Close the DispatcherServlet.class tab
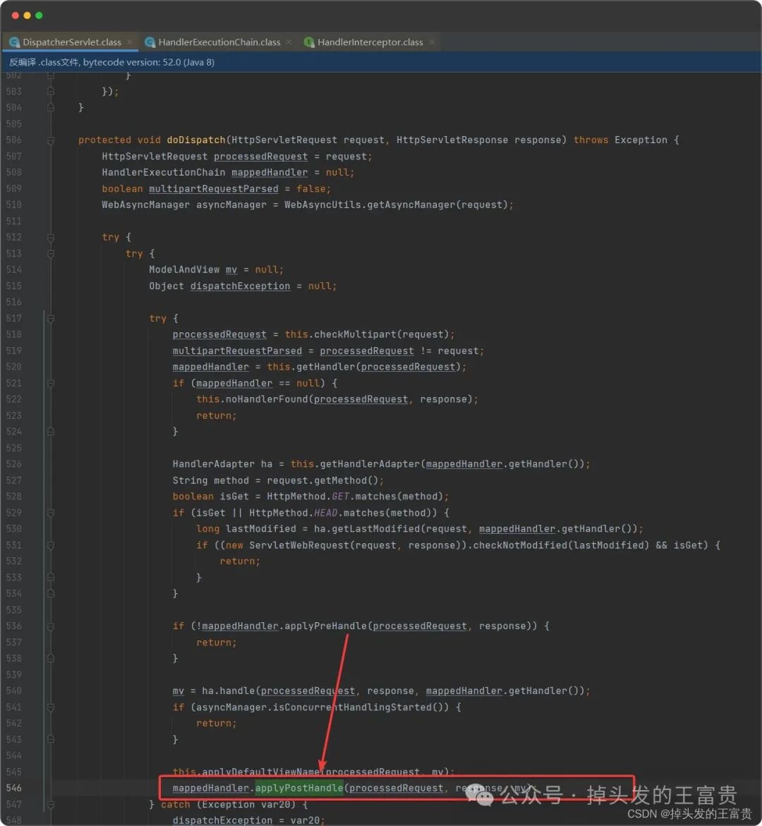Image resolution: width=762 pixels, height=826 pixels. pos(130,42)
